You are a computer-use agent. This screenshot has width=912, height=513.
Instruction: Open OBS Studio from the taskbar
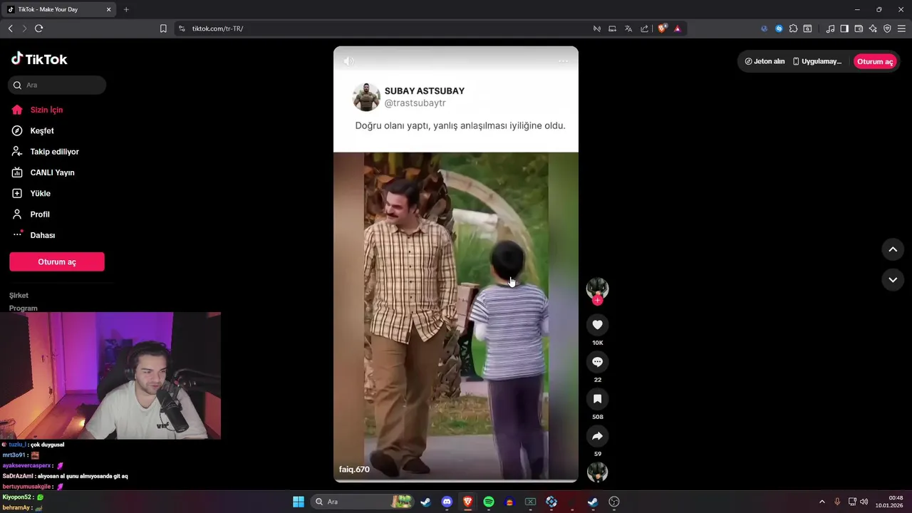point(614,502)
